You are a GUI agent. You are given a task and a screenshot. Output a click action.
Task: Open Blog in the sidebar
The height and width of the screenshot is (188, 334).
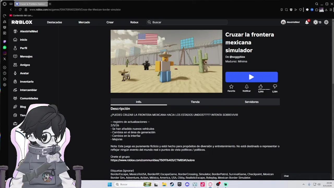23,107
